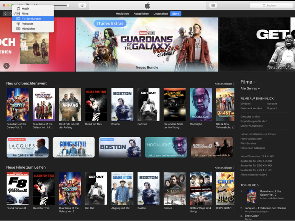
Task: Click the back navigation arrow
Action: tap(5, 13)
